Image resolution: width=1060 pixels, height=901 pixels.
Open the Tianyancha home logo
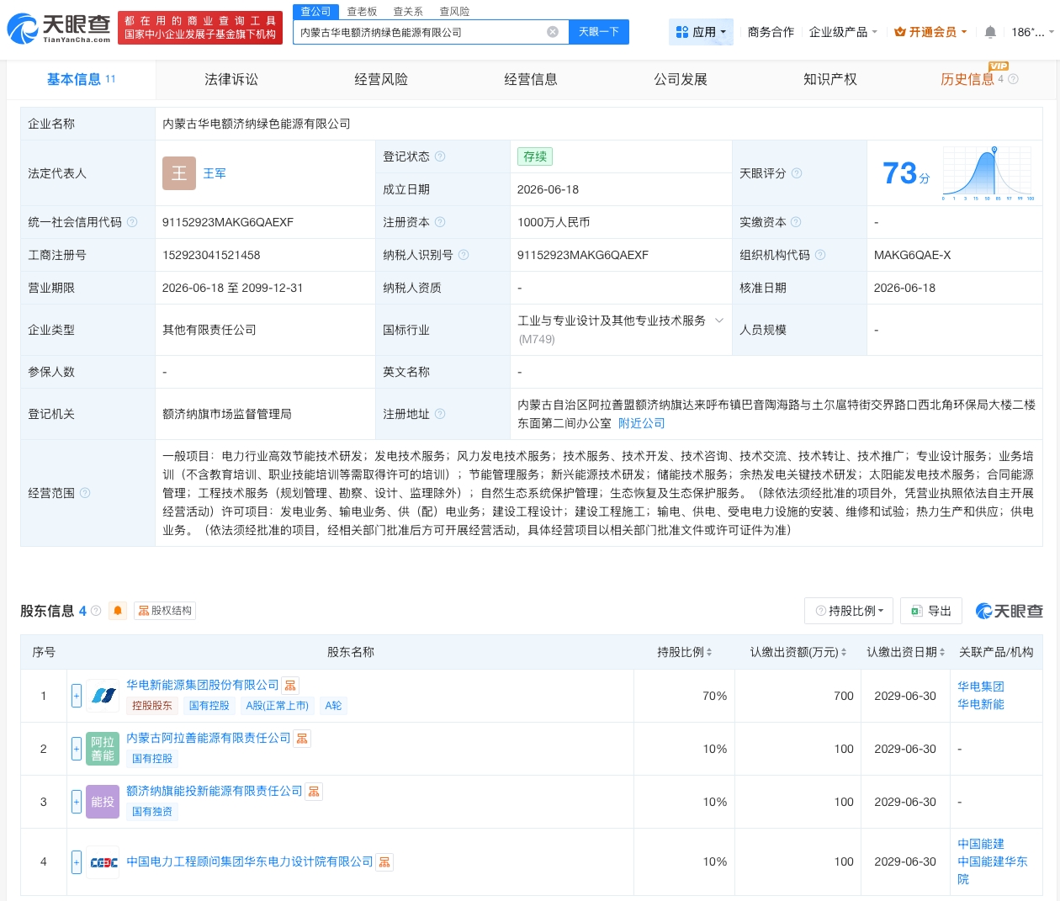(x=59, y=29)
